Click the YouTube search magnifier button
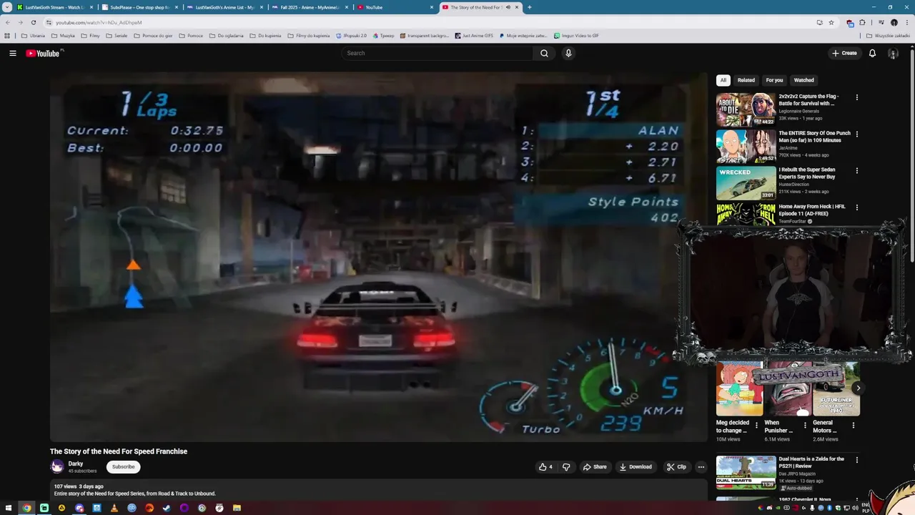915x515 pixels. (x=544, y=53)
